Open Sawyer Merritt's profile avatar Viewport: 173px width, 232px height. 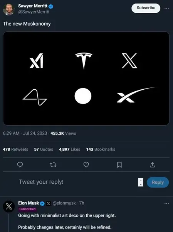click(x=8, y=9)
